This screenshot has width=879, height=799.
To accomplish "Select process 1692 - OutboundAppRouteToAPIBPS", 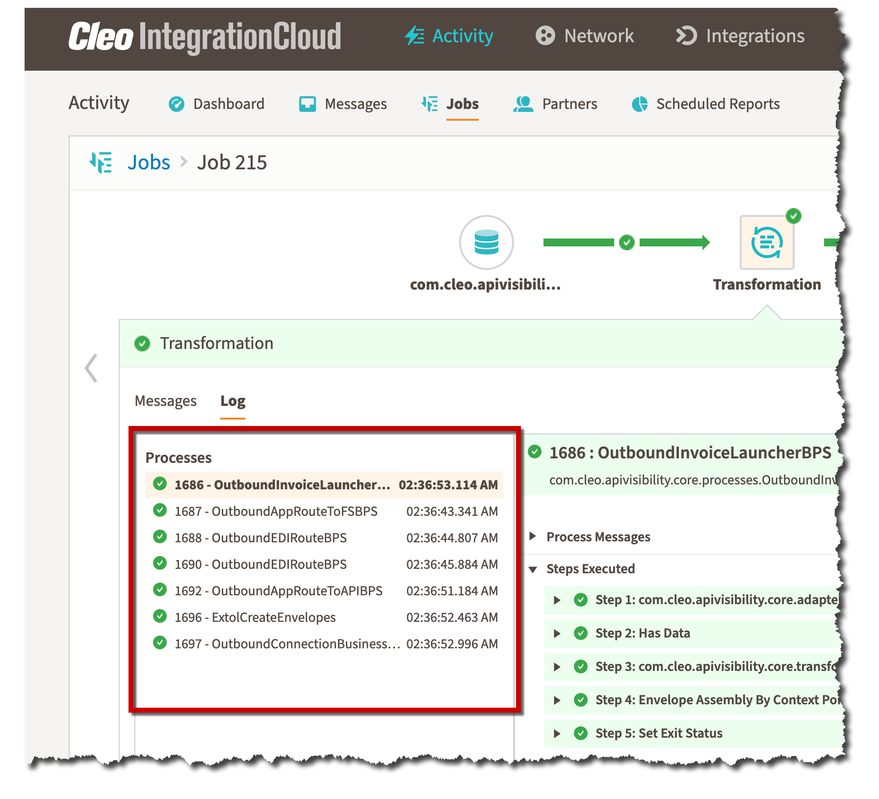I will tap(324, 590).
